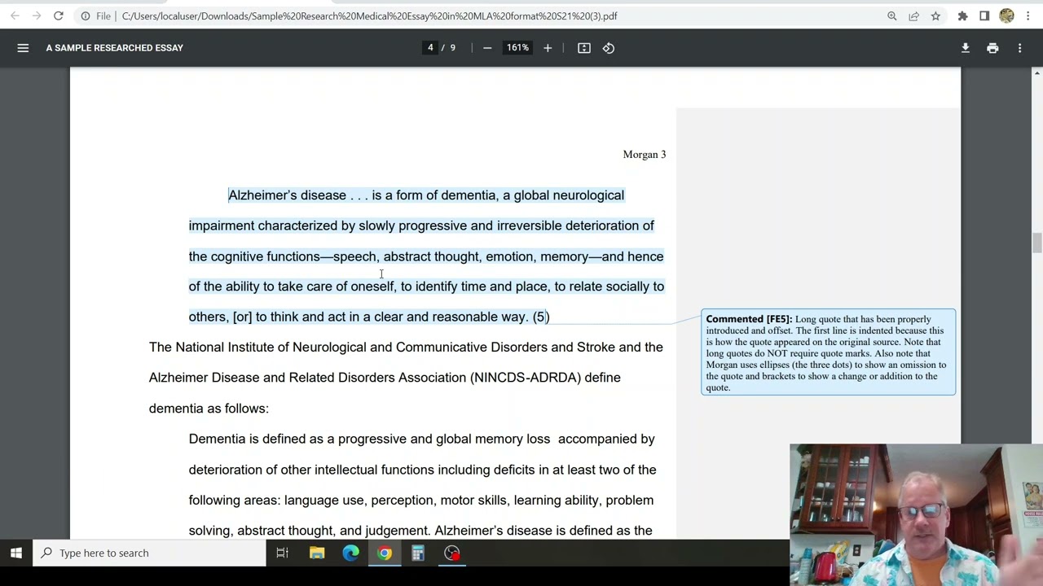Click the document title 'A SAMPLE RESEARCHED ESSAY'
Viewport: 1043px width, 586px height.
click(114, 48)
